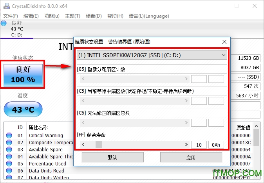Screen dimensions: 264x183
Task: Click the status orb for 02 Composite Temperature
Action: coord(9,142)
